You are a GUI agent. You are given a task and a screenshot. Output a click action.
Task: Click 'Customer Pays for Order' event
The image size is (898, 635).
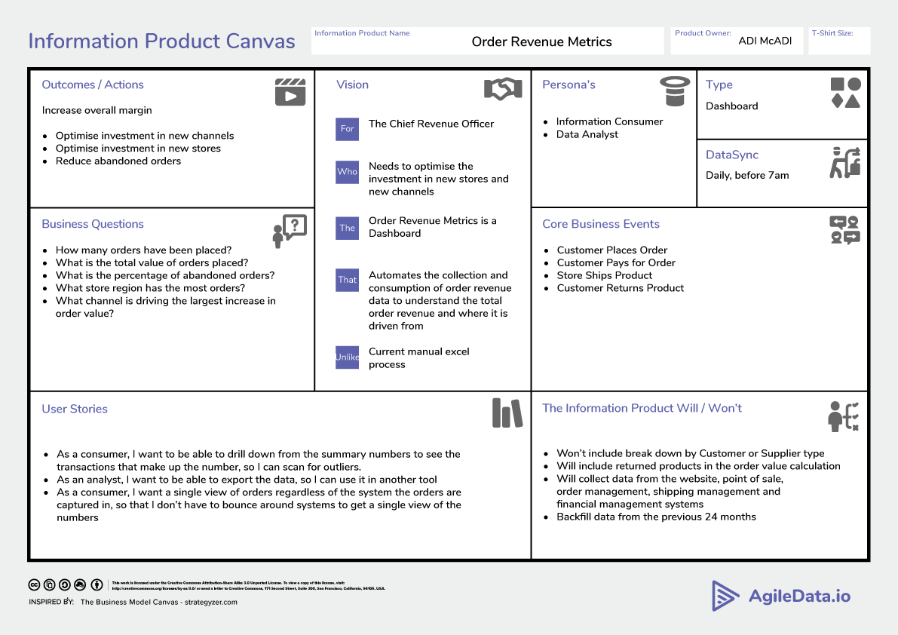tap(616, 262)
